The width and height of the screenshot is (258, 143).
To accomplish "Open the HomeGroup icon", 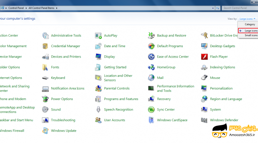I will click(x=151, y=67).
